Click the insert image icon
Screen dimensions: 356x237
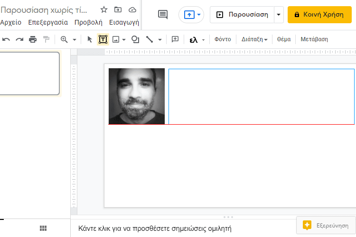coord(116,39)
